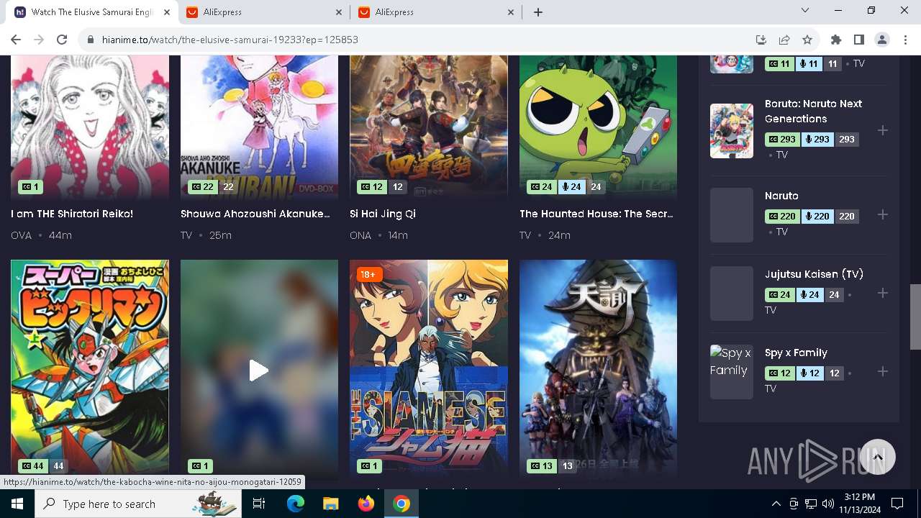Open Task View on taskbar
921x518 pixels.
[x=259, y=504]
